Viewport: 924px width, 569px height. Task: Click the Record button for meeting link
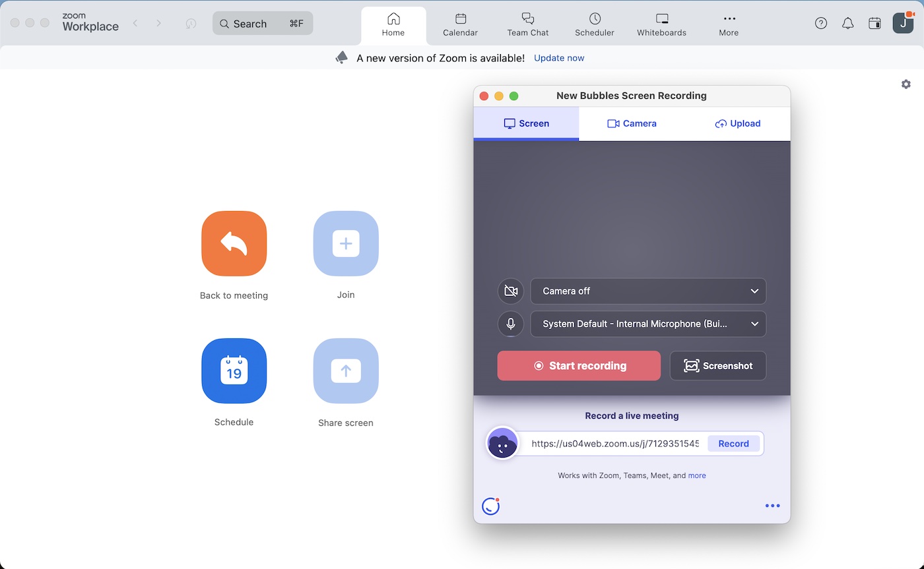coord(733,444)
